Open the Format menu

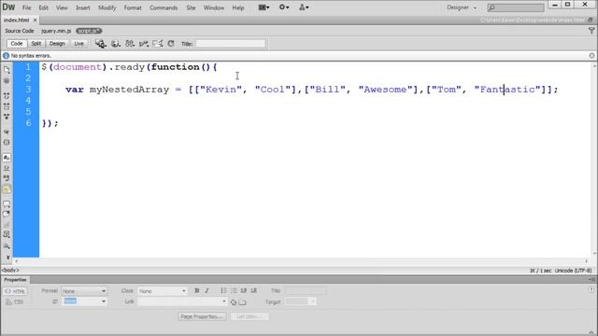click(133, 7)
